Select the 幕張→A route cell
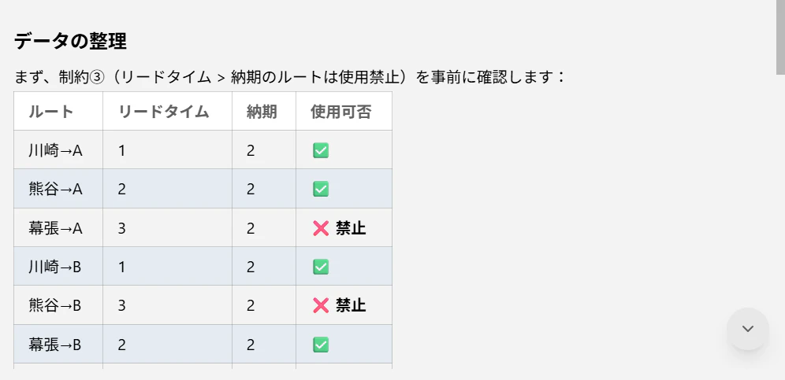Image resolution: width=785 pixels, height=380 pixels. [x=58, y=228]
